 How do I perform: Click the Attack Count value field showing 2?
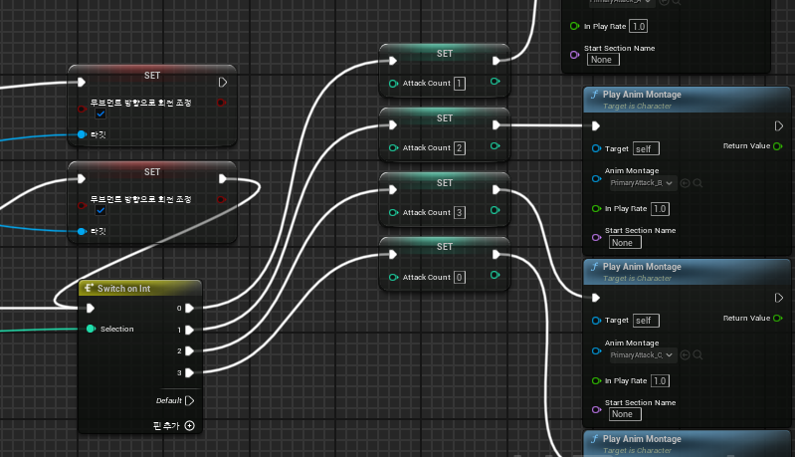tap(460, 148)
